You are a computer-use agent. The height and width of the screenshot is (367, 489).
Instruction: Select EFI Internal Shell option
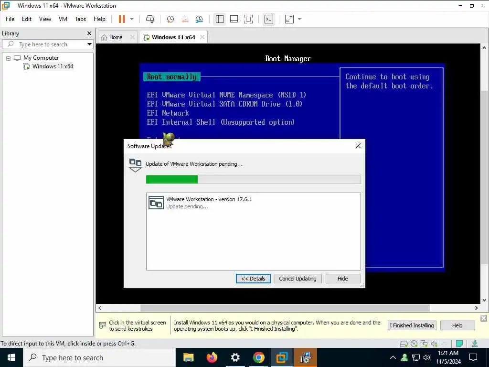221,122
